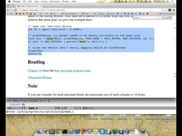Click the mem.c buffer name in mode line
The width and height of the screenshot is (182, 136).
point(33,108)
